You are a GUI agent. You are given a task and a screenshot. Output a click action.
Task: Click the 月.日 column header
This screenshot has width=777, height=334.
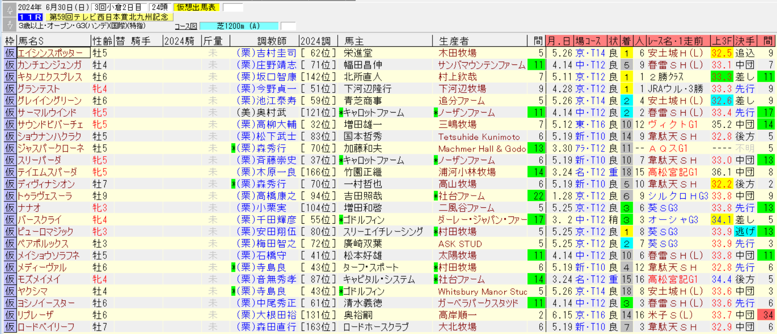(560, 41)
